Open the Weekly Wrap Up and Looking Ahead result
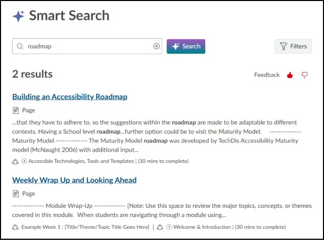Viewport: 324px width, 240px height. pos(74,180)
